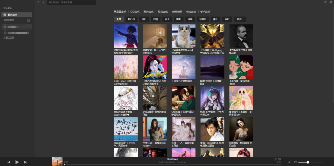
Task: Select the 创建的歌单 sidebar heading
Action: 9,20
